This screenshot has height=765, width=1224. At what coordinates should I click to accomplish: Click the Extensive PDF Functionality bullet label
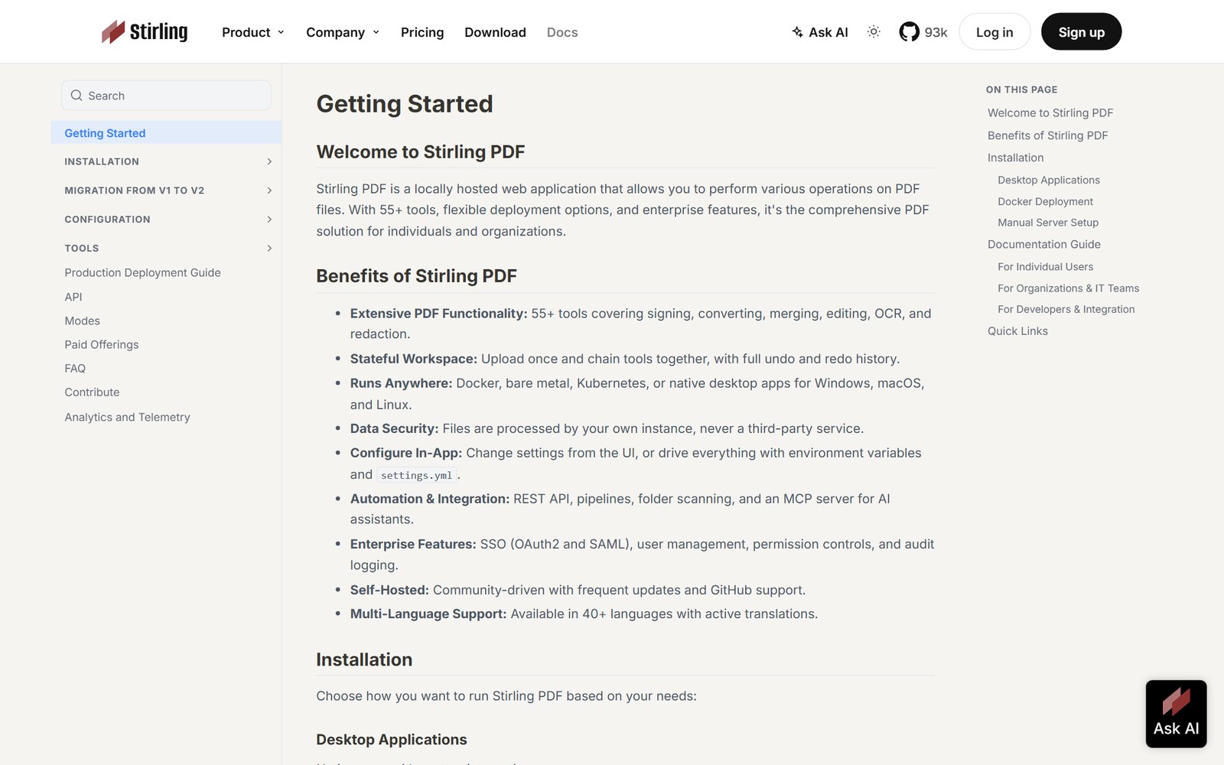[438, 314]
